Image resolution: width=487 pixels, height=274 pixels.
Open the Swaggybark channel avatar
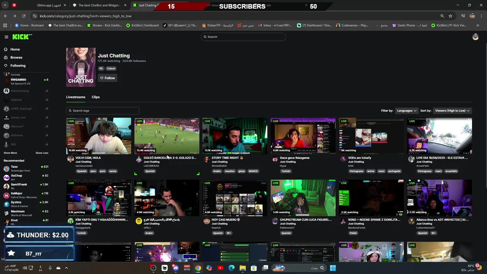70,221
